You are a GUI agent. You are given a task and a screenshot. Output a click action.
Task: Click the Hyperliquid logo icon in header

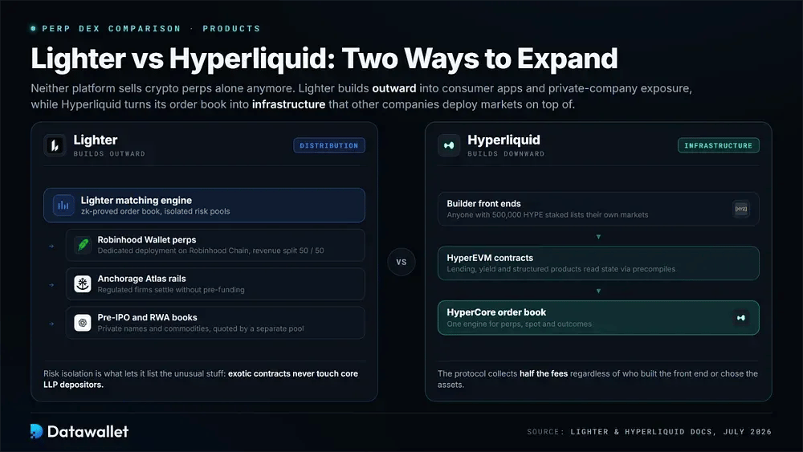[449, 145]
